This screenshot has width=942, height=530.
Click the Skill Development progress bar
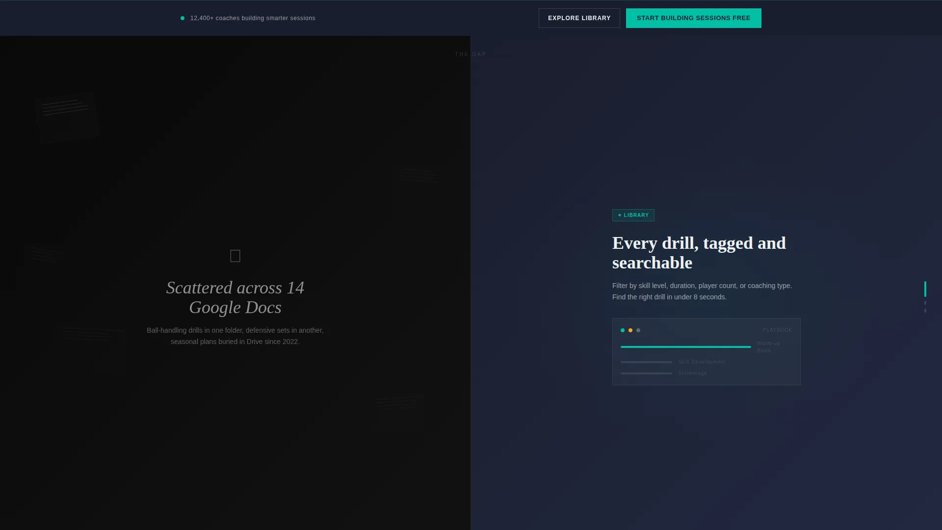tap(646, 362)
